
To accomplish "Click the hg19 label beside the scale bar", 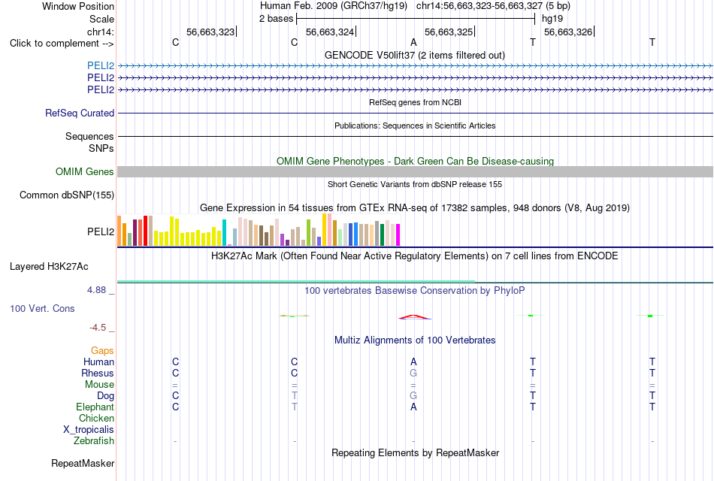I will coord(552,19).
